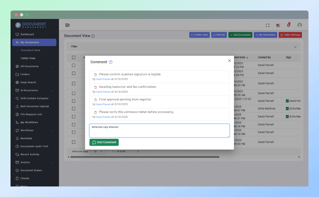Viewport: 319px width, 197px height.
Task: Click the Documents Audit Trail icon
Action: pyautogui.click(x=18, y=146)
